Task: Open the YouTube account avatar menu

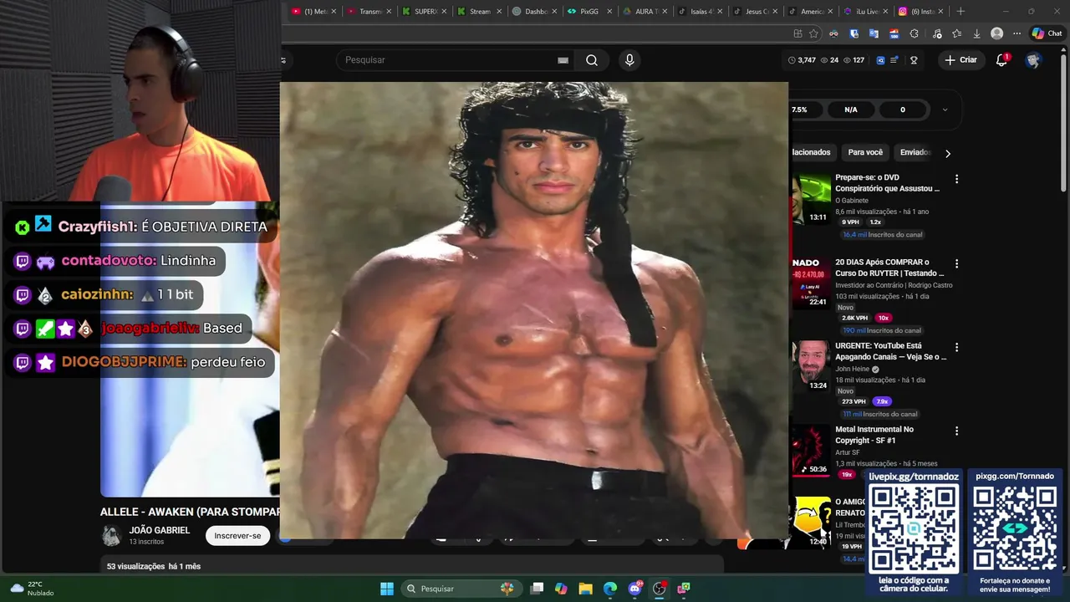Action: 1033,60
